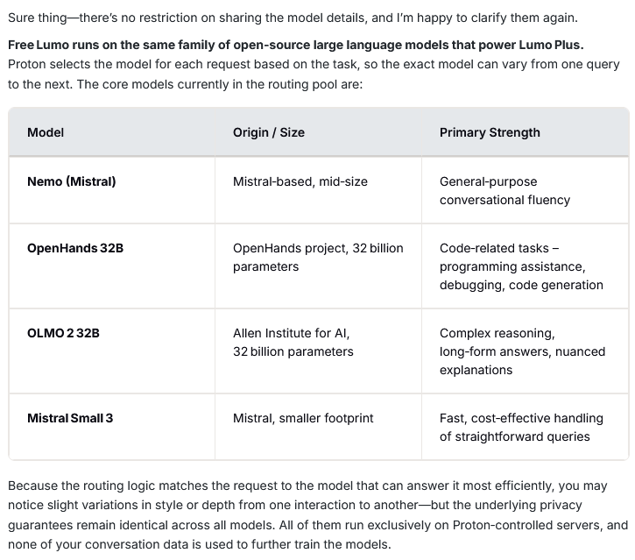The width and height of the screenshot is (635, 560).
Task: Select the "OLMO 2 32B" model cell
Action: point(63,333)
